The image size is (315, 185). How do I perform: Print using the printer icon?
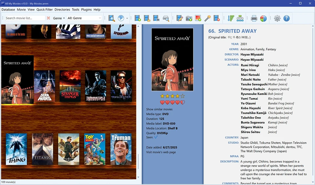pos(254,18)
